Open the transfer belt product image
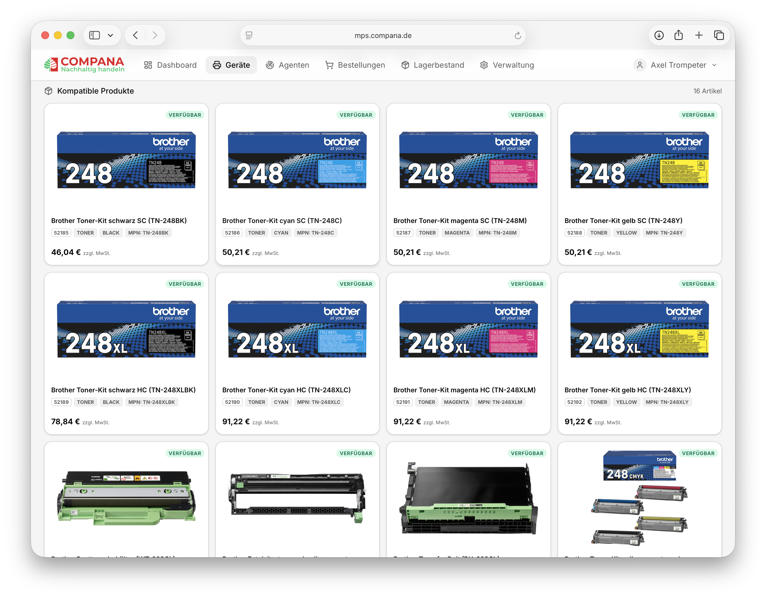 468,498
